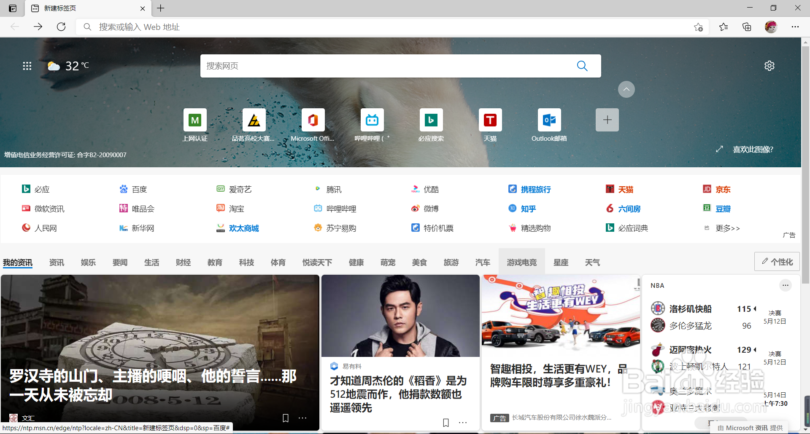The image size is (810, 434).
Task: Open the 哔哩哔哩 quick link tile
Action: point(372,125)
